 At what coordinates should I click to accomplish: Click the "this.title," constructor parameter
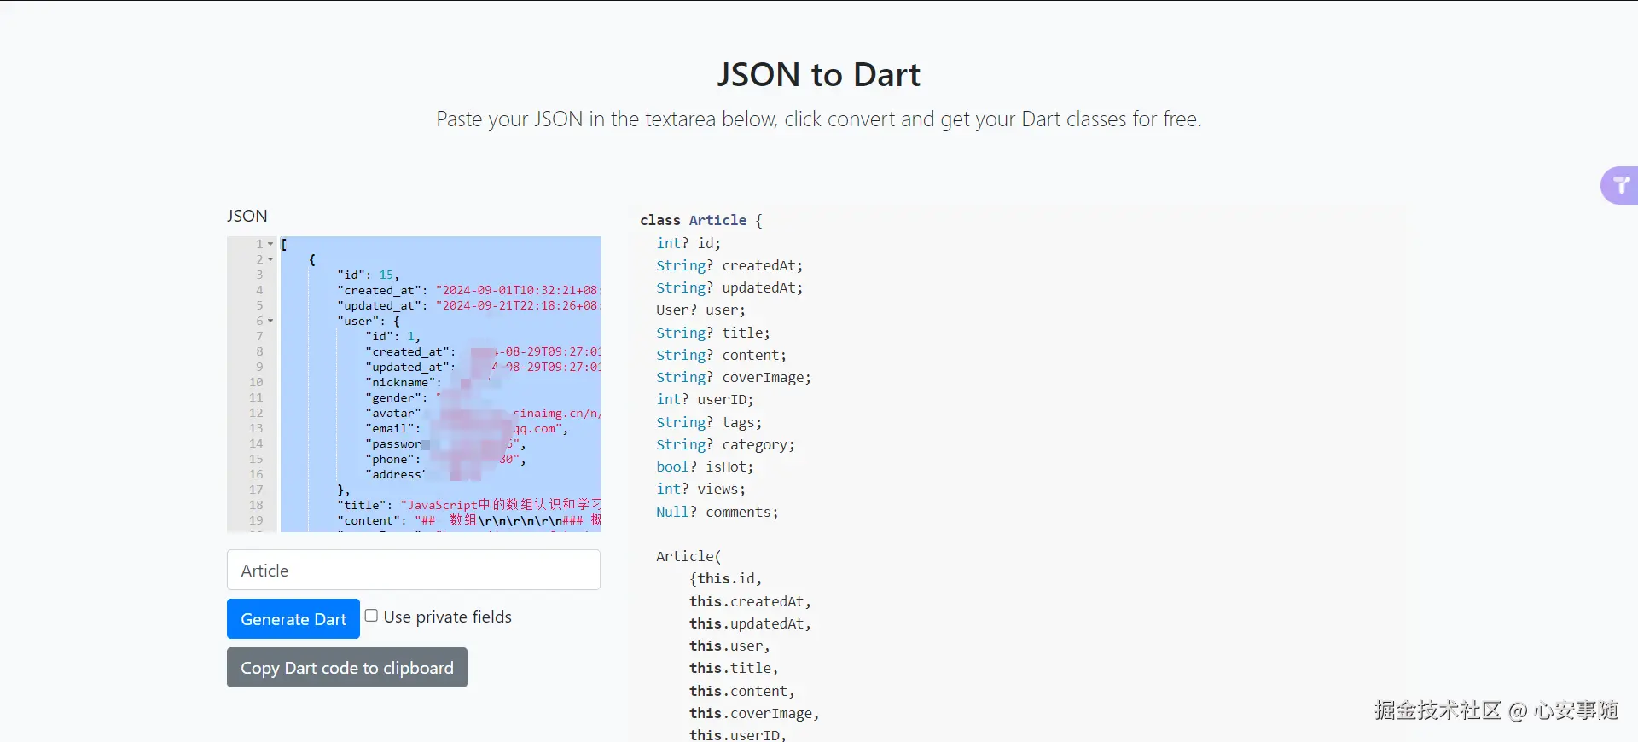(x=734, y=668)
